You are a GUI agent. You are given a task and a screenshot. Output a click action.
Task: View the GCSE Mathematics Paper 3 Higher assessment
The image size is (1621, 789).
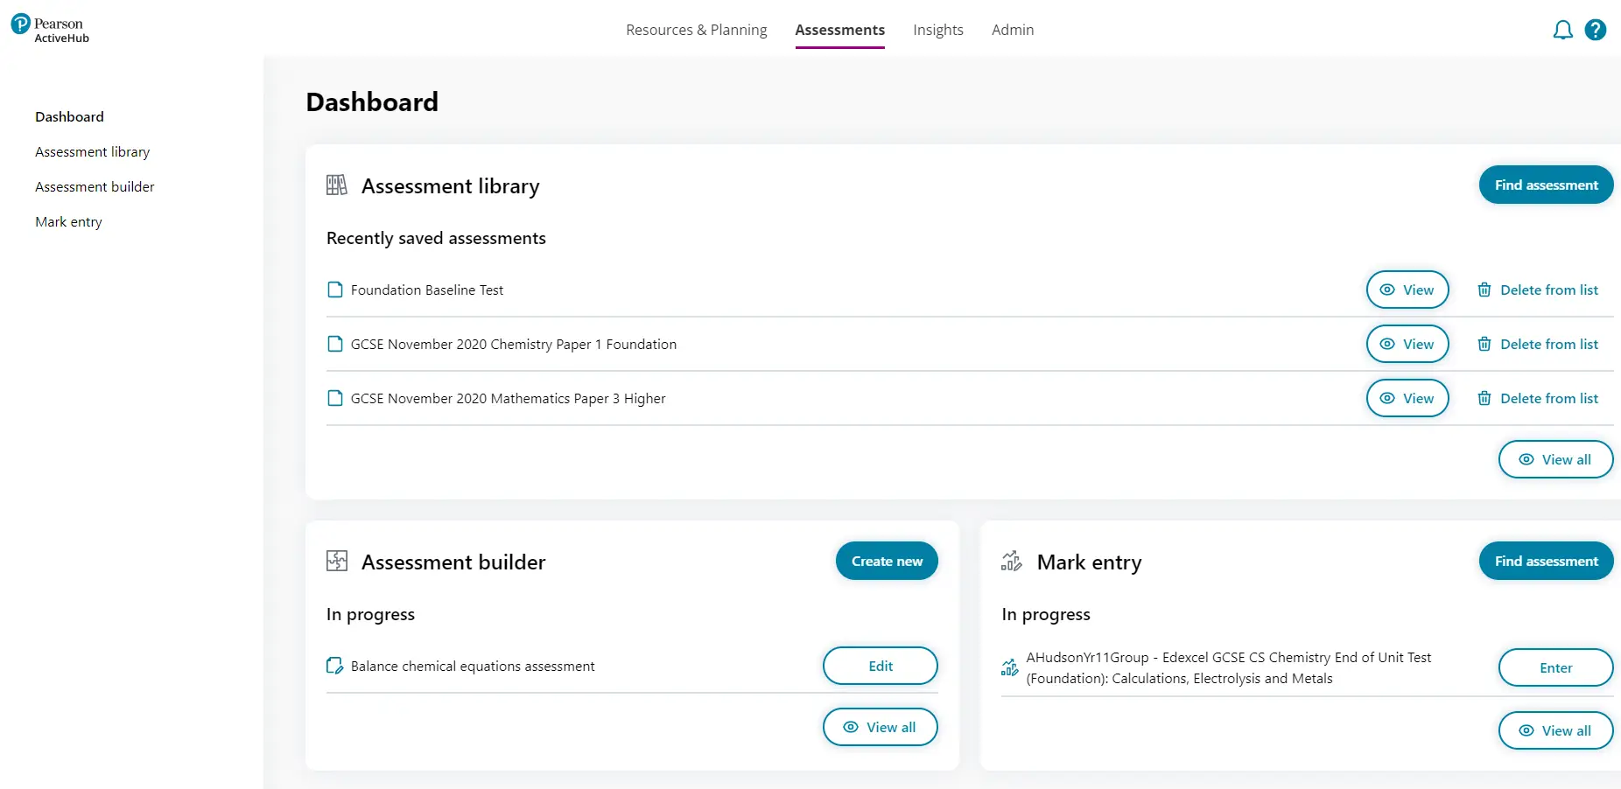click(x=1407, y=398)
